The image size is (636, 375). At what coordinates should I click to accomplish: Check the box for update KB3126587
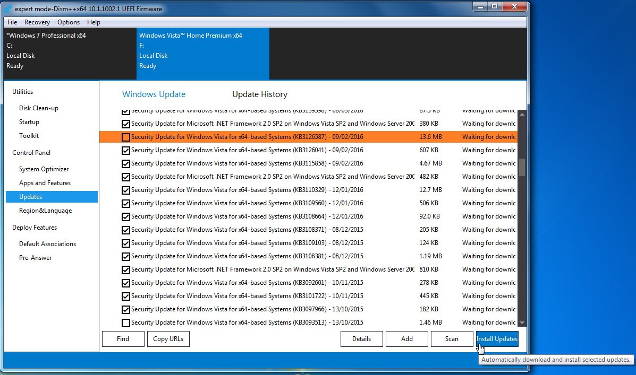(x=126, y=137)
